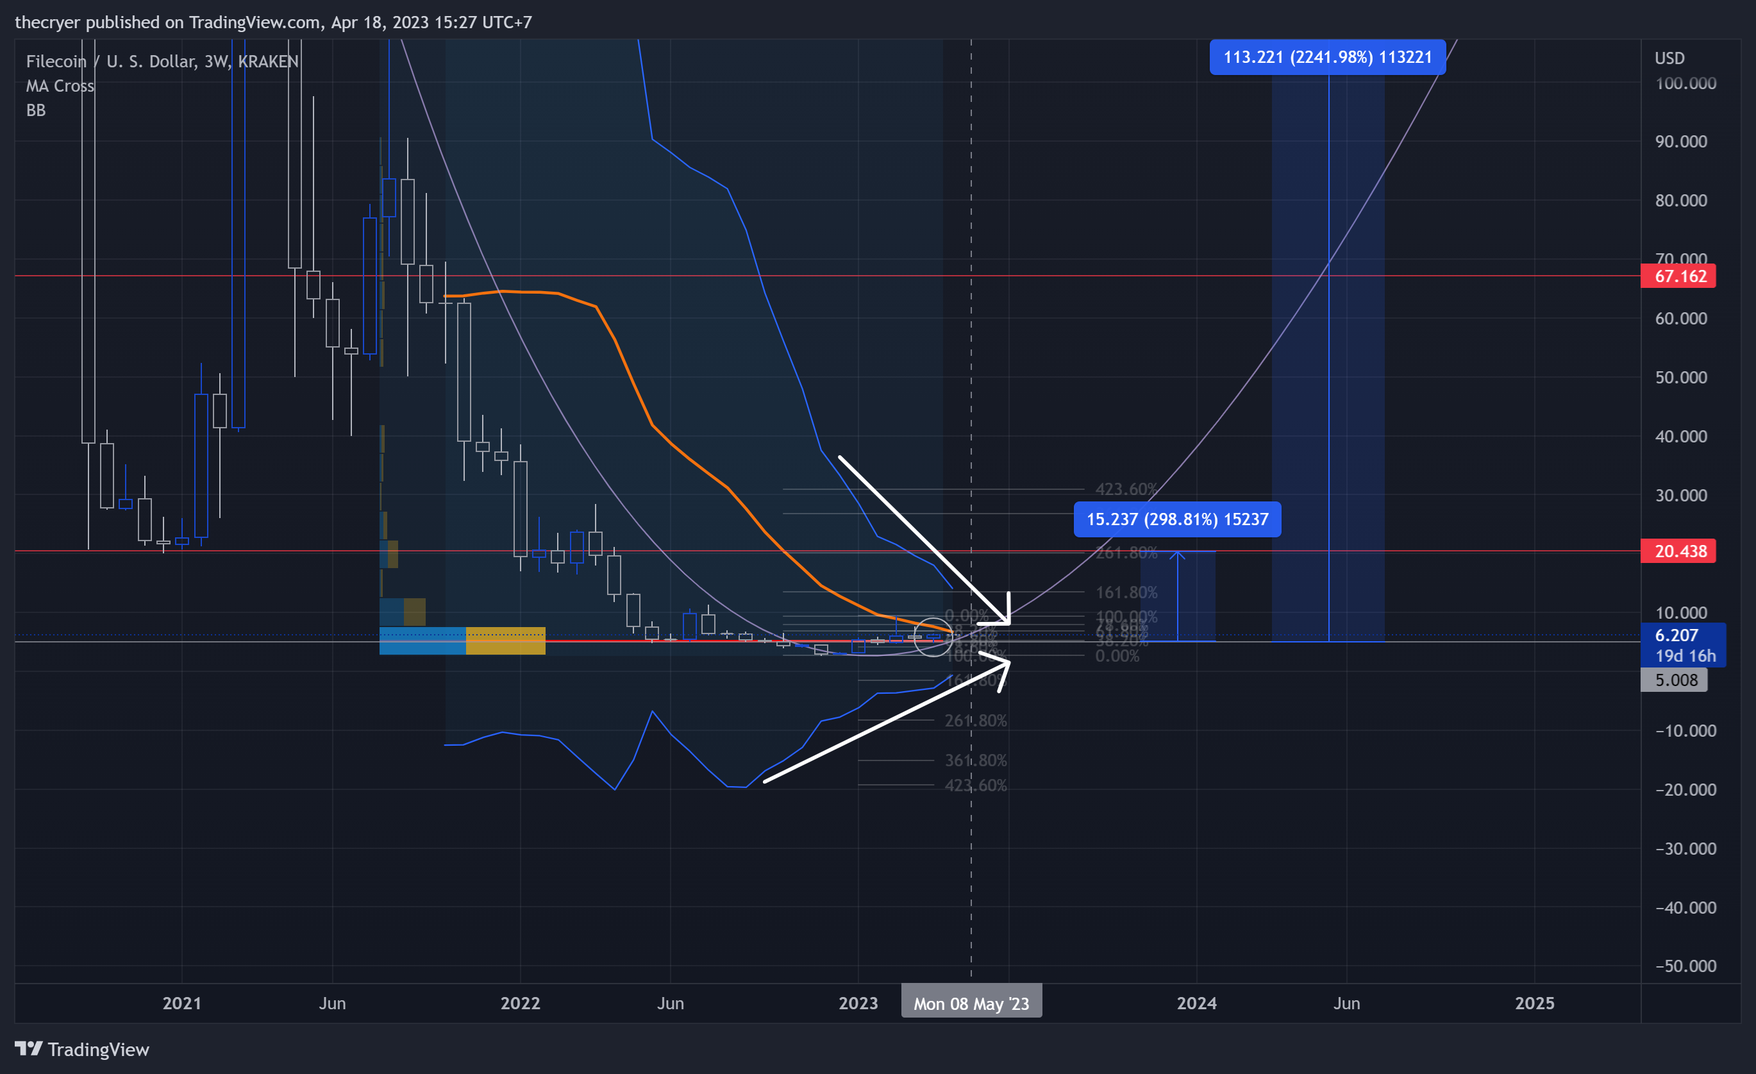Click the MA Cross indicator label
Viewport: 1756px width, 1074px height.
pyautogui.click(x=60, y=86)
